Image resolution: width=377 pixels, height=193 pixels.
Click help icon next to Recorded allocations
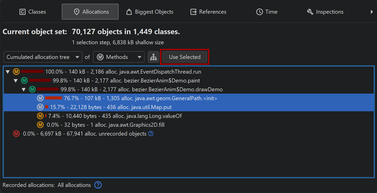point(98,185)
